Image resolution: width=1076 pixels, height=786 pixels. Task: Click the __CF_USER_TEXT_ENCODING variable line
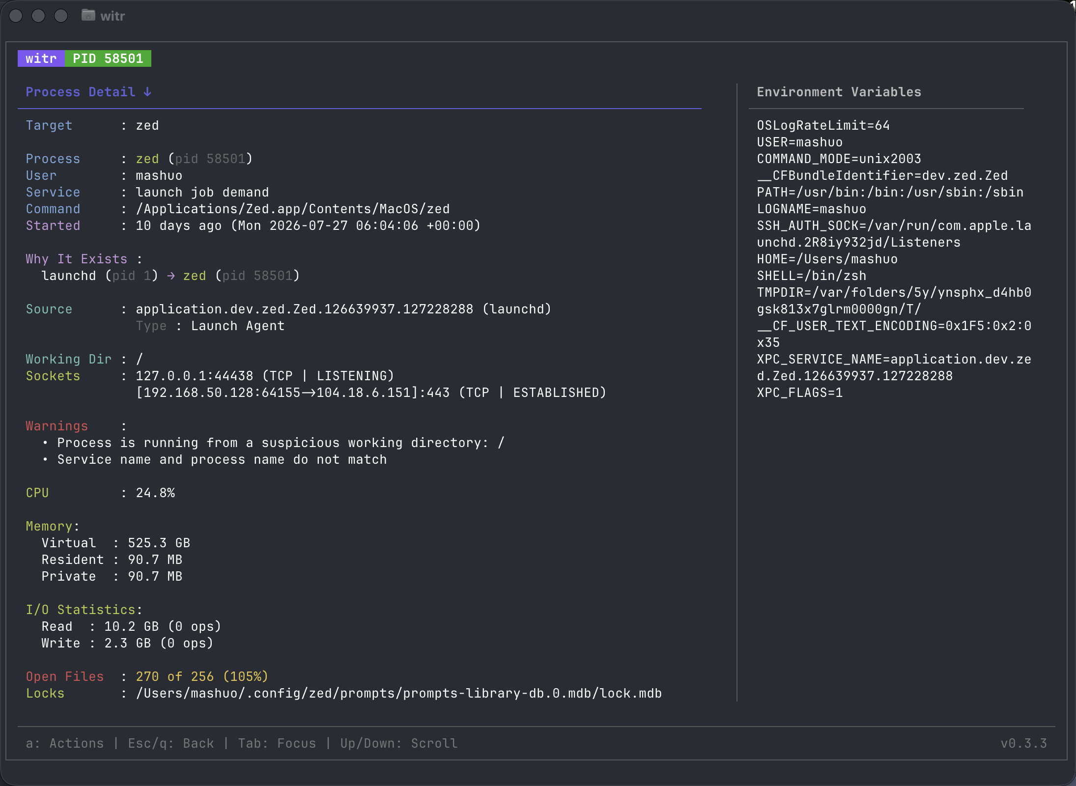pos(894,334)
